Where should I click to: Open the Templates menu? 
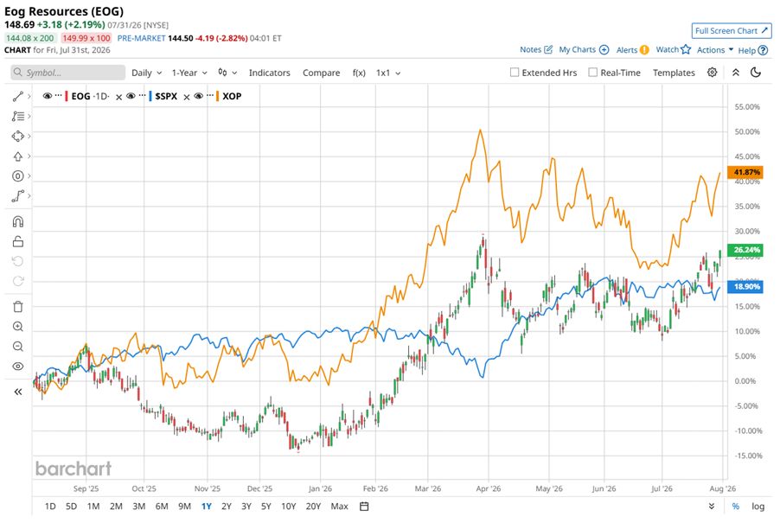tap(674, 73)
